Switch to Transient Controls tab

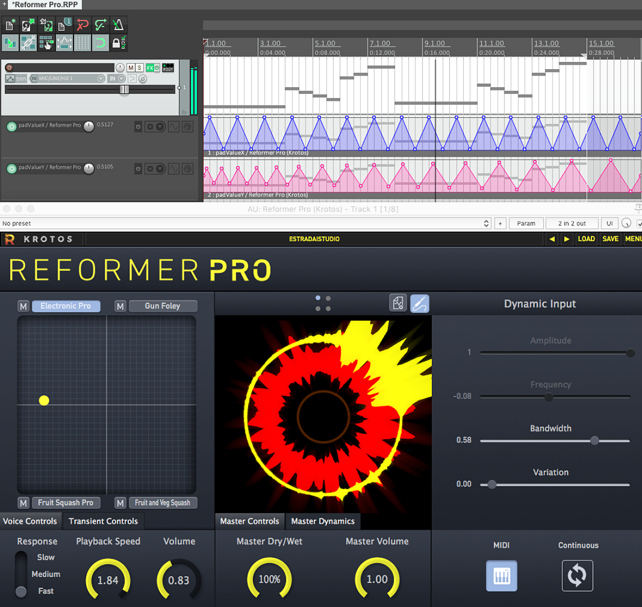pyautogui.click(x=103, y=521)
